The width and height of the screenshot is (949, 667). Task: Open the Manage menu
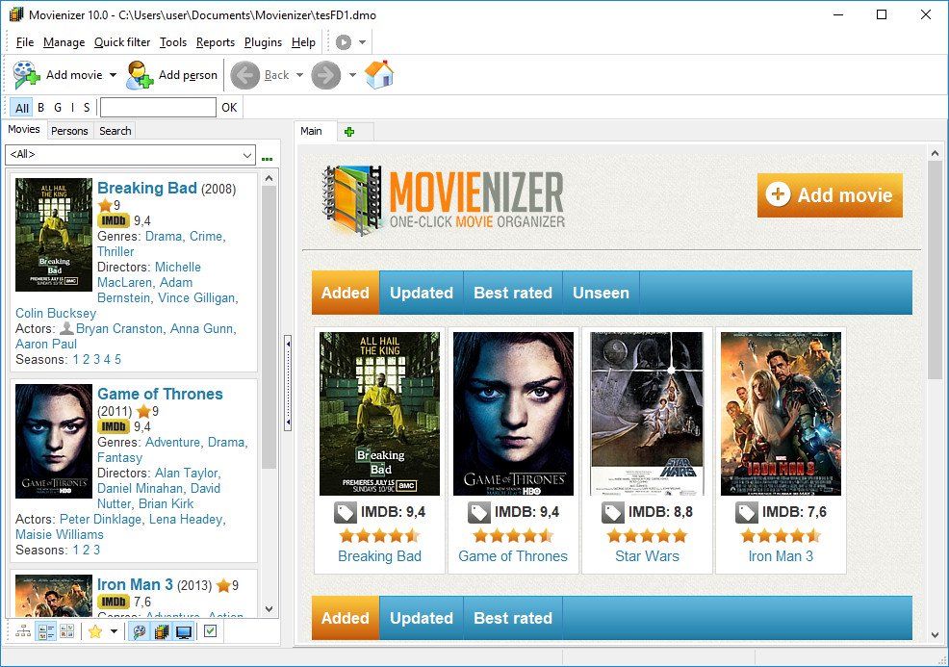coord(64,42)
